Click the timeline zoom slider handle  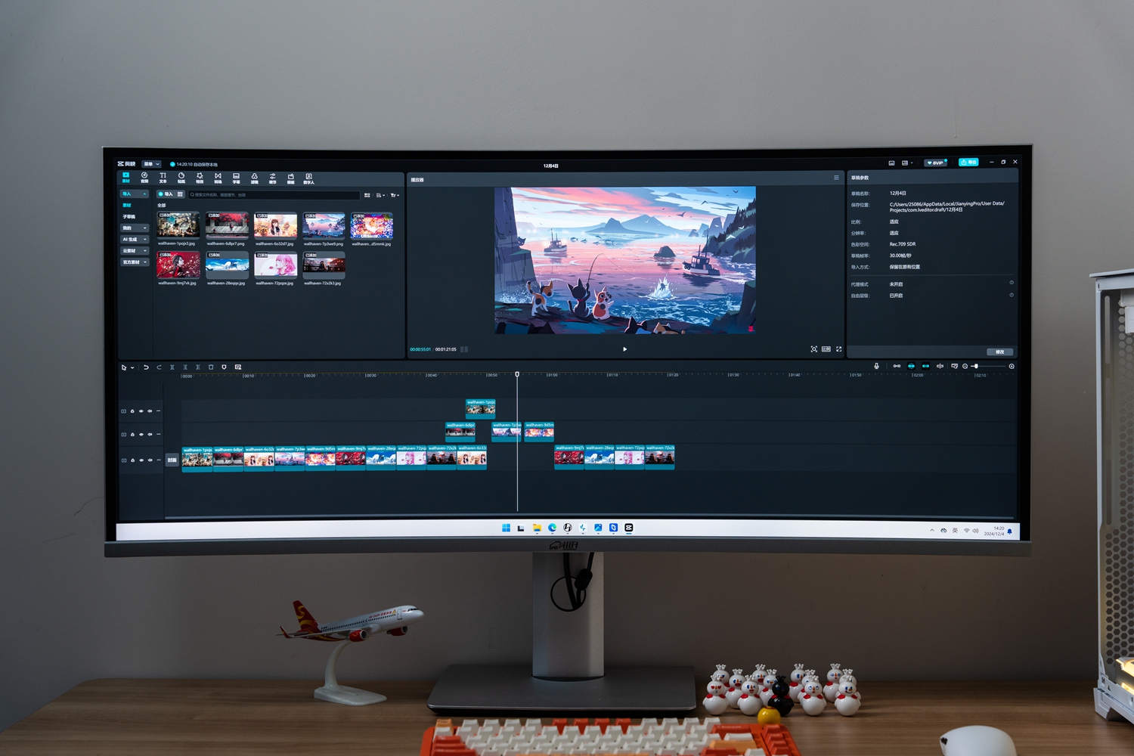coord(975,367)
